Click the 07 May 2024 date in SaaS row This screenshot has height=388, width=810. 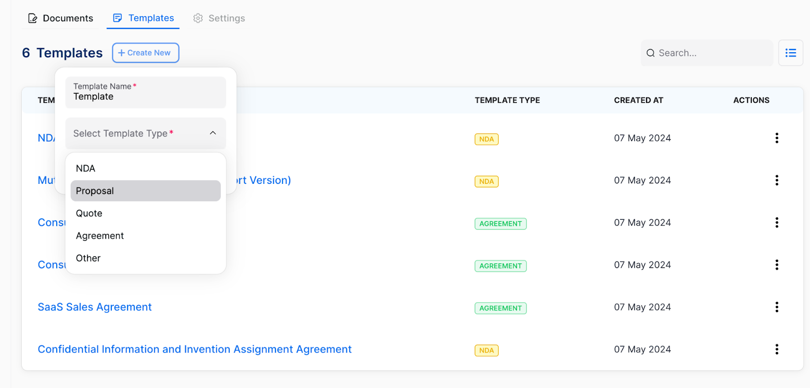coord(642,307)
